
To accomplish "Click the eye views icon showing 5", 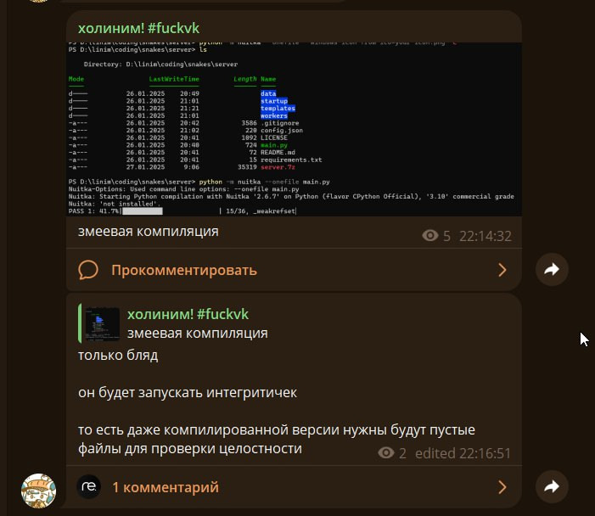I will [x=430, y=236].
